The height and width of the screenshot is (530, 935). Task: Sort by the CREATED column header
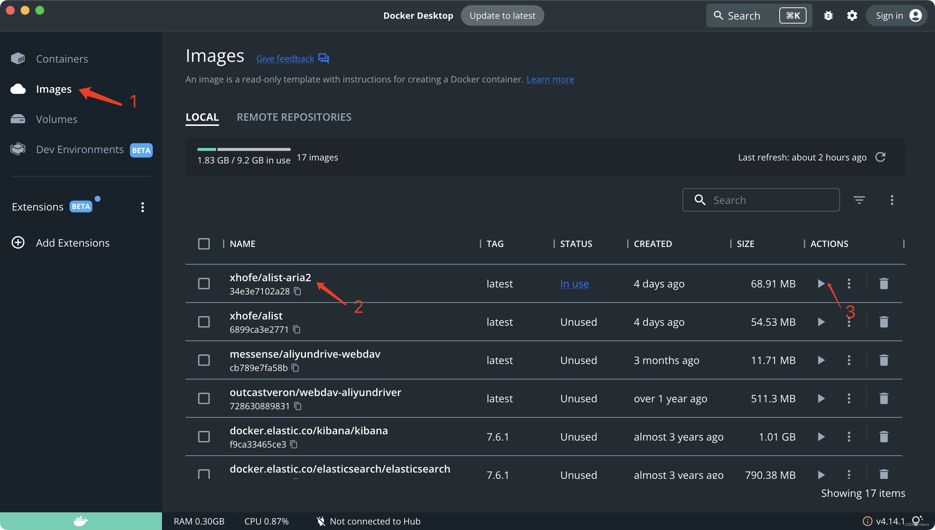point(653,244)
